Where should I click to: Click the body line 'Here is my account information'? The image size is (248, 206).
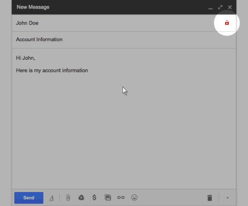pos(52,71)
